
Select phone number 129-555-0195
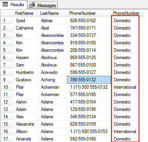coord(89,109)
